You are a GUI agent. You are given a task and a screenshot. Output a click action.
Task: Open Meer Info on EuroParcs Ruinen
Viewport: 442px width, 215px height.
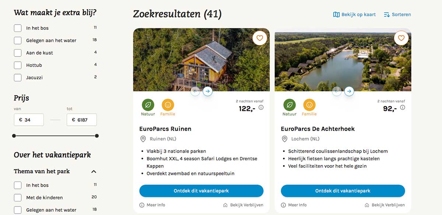153,205
